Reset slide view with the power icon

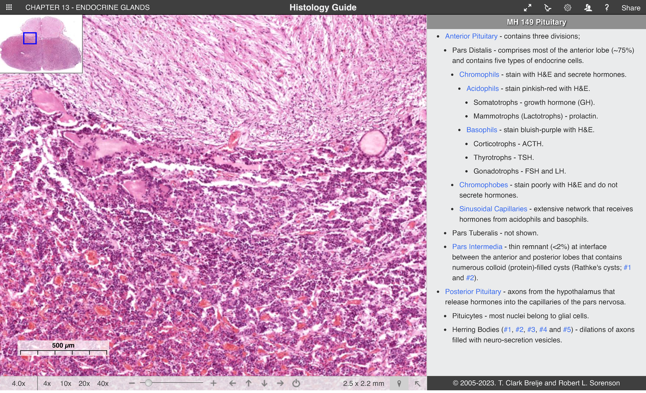pos(296,383)
